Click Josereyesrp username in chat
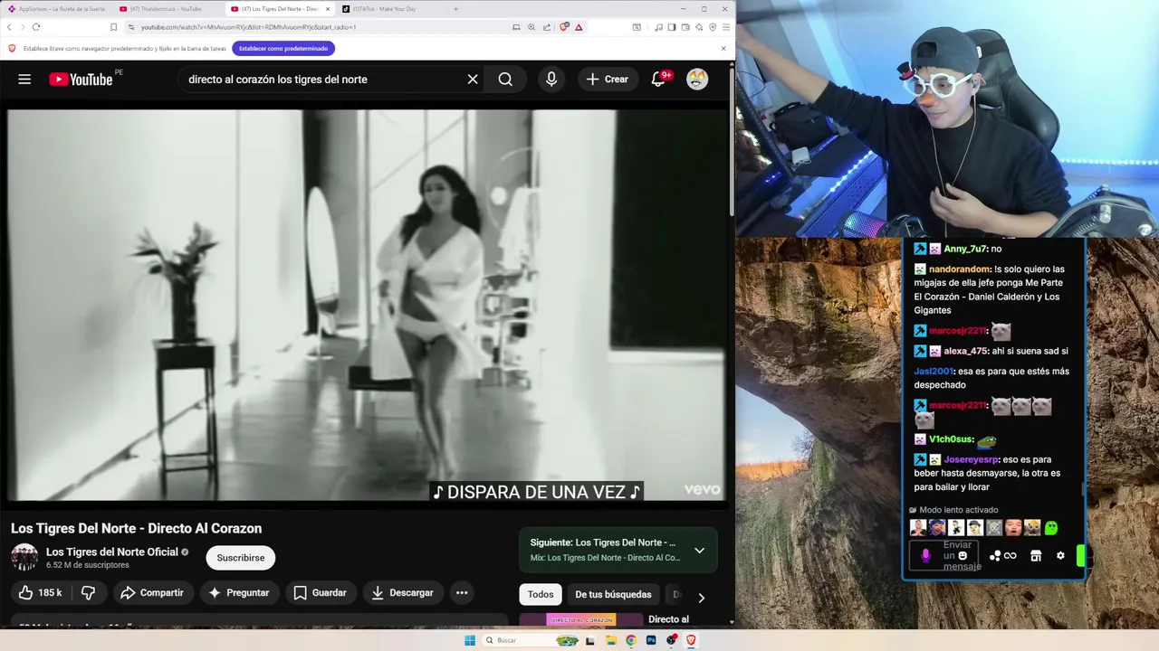1159x651 pixels. 972,459
